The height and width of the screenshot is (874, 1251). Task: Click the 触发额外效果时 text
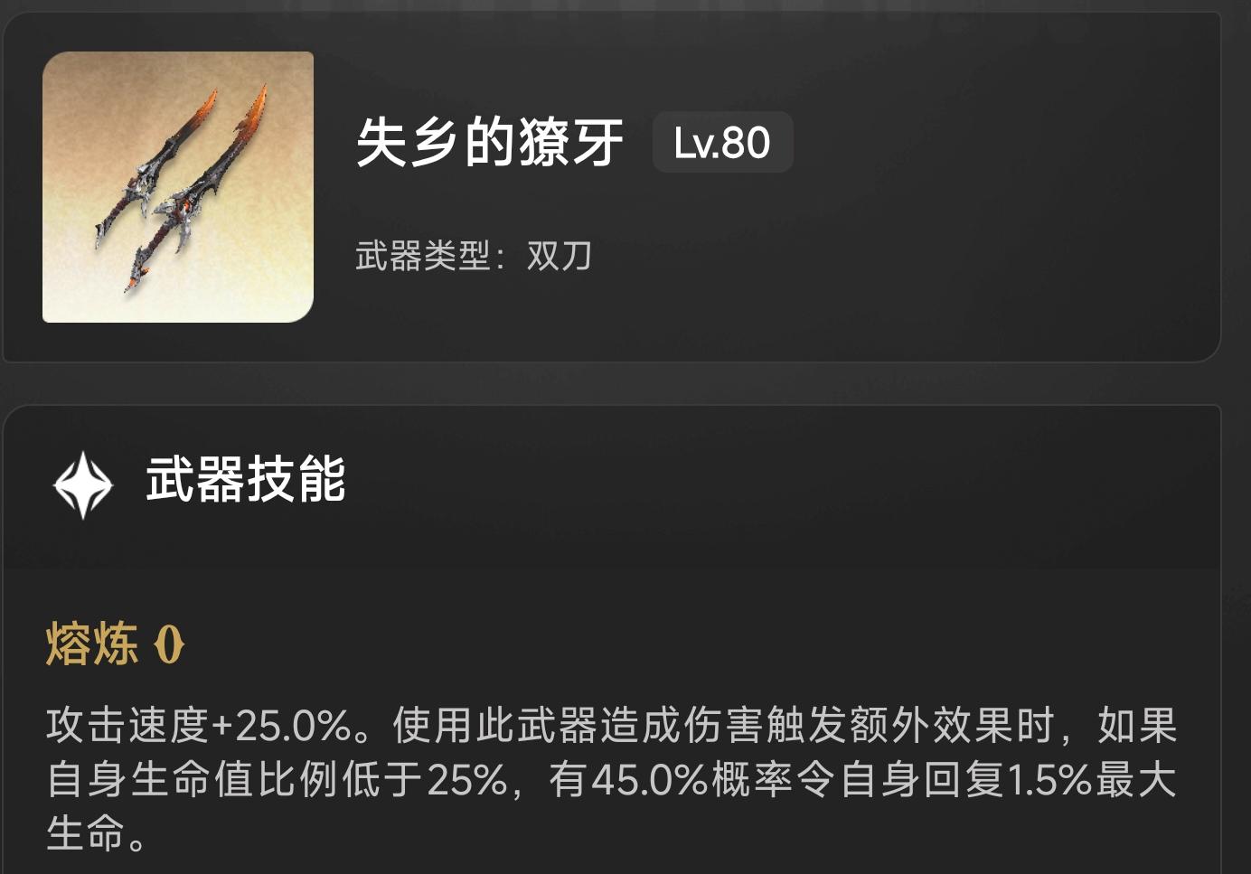910,726
